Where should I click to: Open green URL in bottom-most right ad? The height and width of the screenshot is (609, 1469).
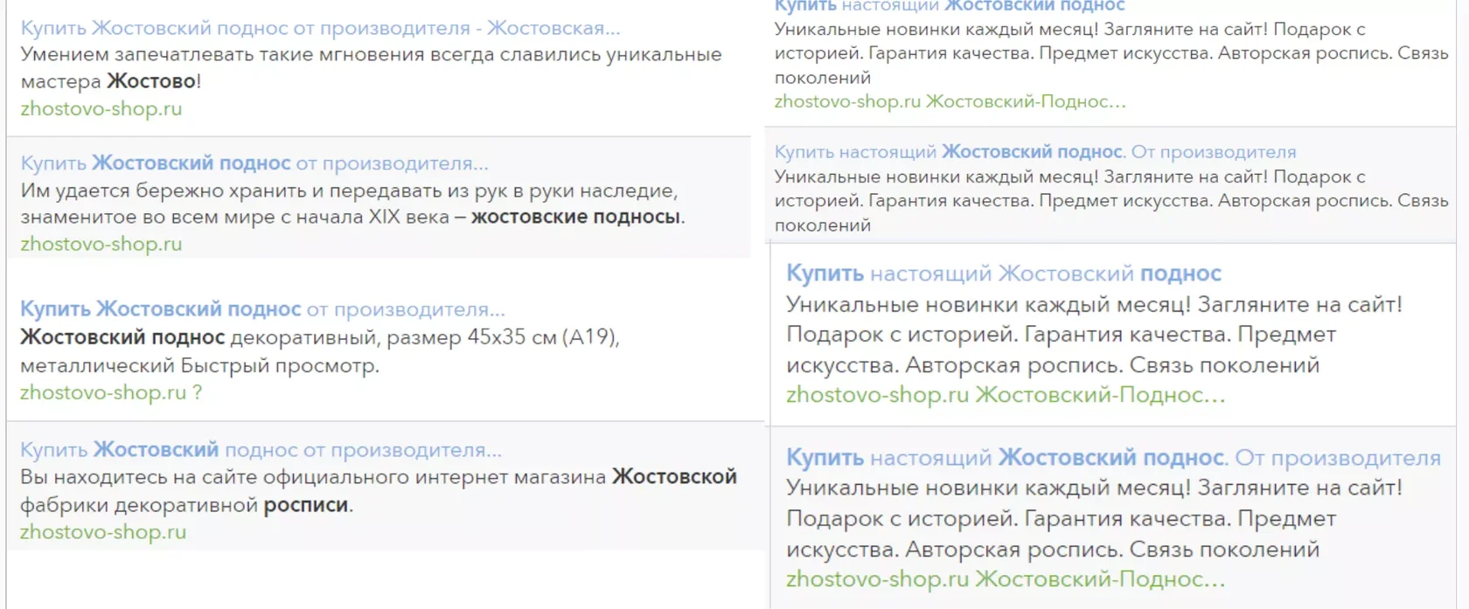(1006, 579)
